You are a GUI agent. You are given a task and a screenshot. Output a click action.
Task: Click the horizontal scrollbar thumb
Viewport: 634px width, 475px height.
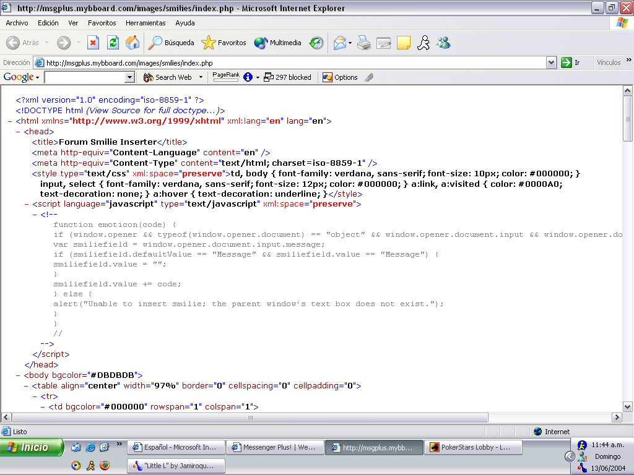click(250, 417)
